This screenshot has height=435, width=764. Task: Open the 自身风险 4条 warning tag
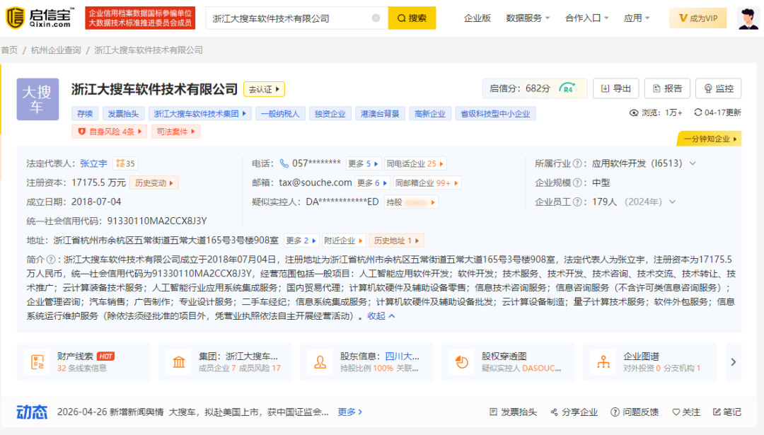[x=109, y=132]
